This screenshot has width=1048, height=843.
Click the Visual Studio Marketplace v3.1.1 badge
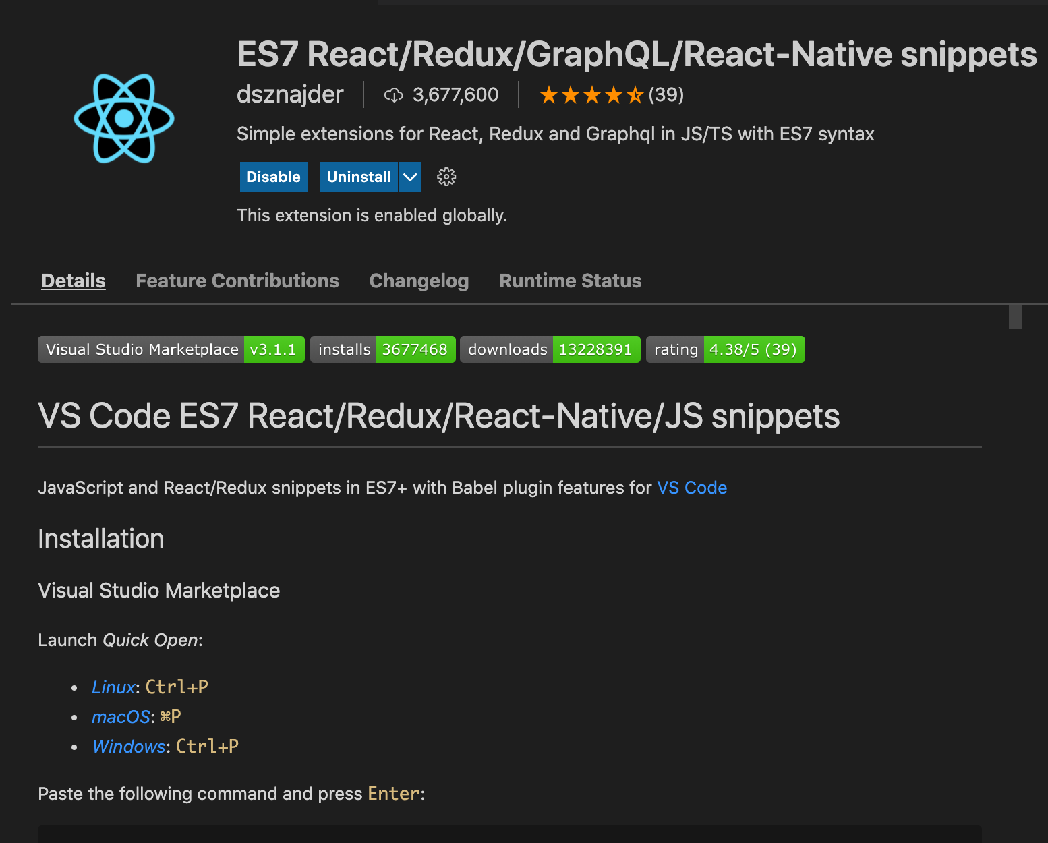pos(171,349)
